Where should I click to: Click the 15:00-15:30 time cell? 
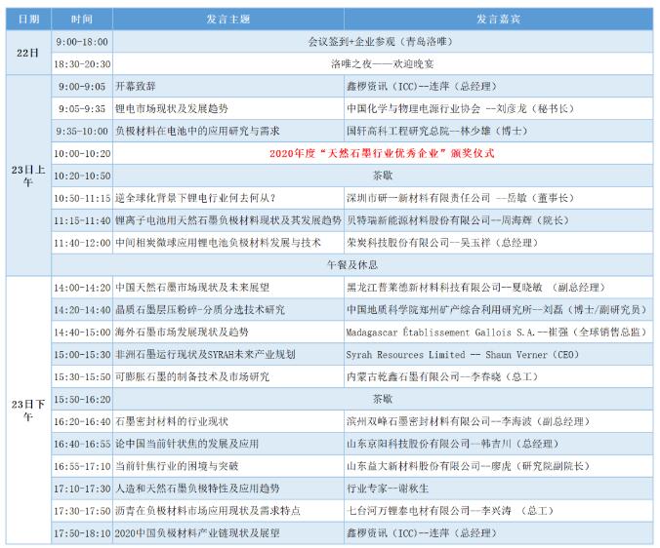click(x=82, y=354)
